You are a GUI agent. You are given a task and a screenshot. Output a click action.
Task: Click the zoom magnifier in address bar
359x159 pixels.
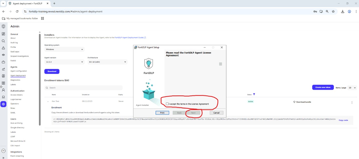[327, 11]
